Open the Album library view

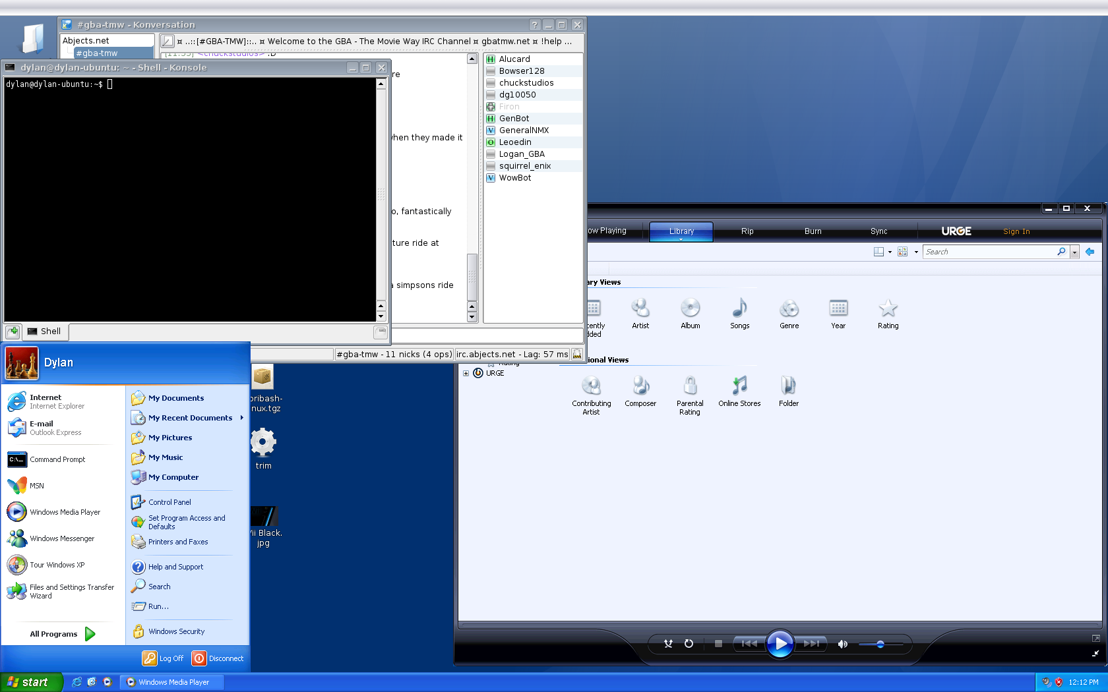pos(690,309)
